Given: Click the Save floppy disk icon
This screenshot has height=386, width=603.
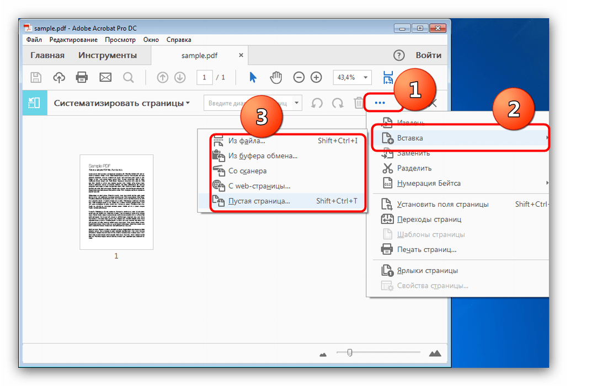Looking at the screenshot, I should (36, 77).
